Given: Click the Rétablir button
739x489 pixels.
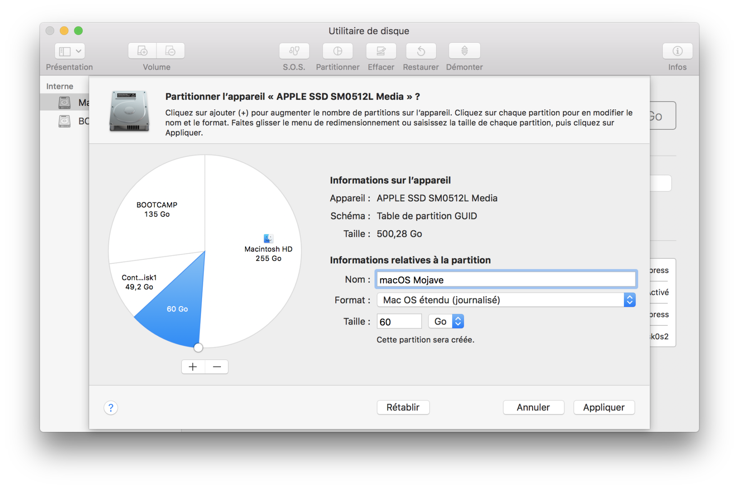Looking at the screenshot, I should coord(403,407).
